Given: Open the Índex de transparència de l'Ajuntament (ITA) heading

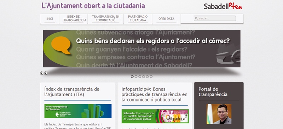Looking at the screenshot, I should pyautogui.click(x=72, y=92).
